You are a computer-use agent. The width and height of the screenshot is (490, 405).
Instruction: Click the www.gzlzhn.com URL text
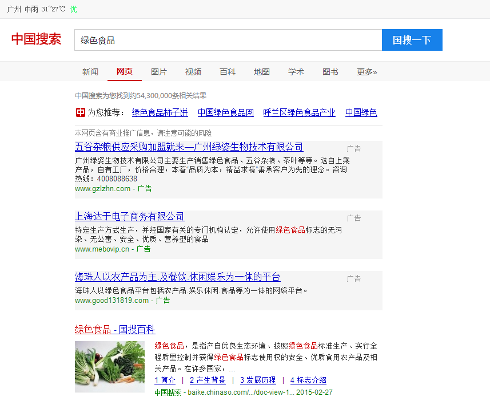point(102,189)
